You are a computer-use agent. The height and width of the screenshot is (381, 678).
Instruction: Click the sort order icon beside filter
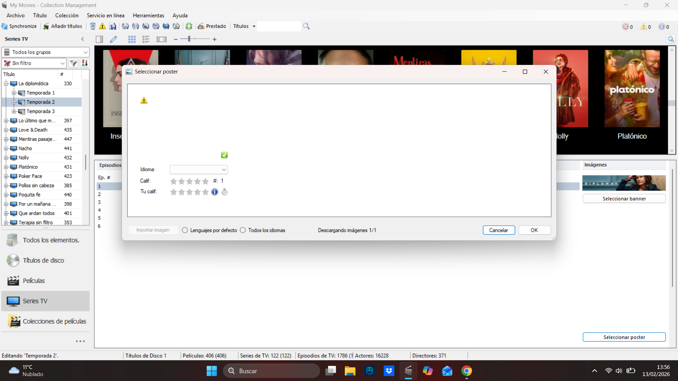(x=84, y=63)
